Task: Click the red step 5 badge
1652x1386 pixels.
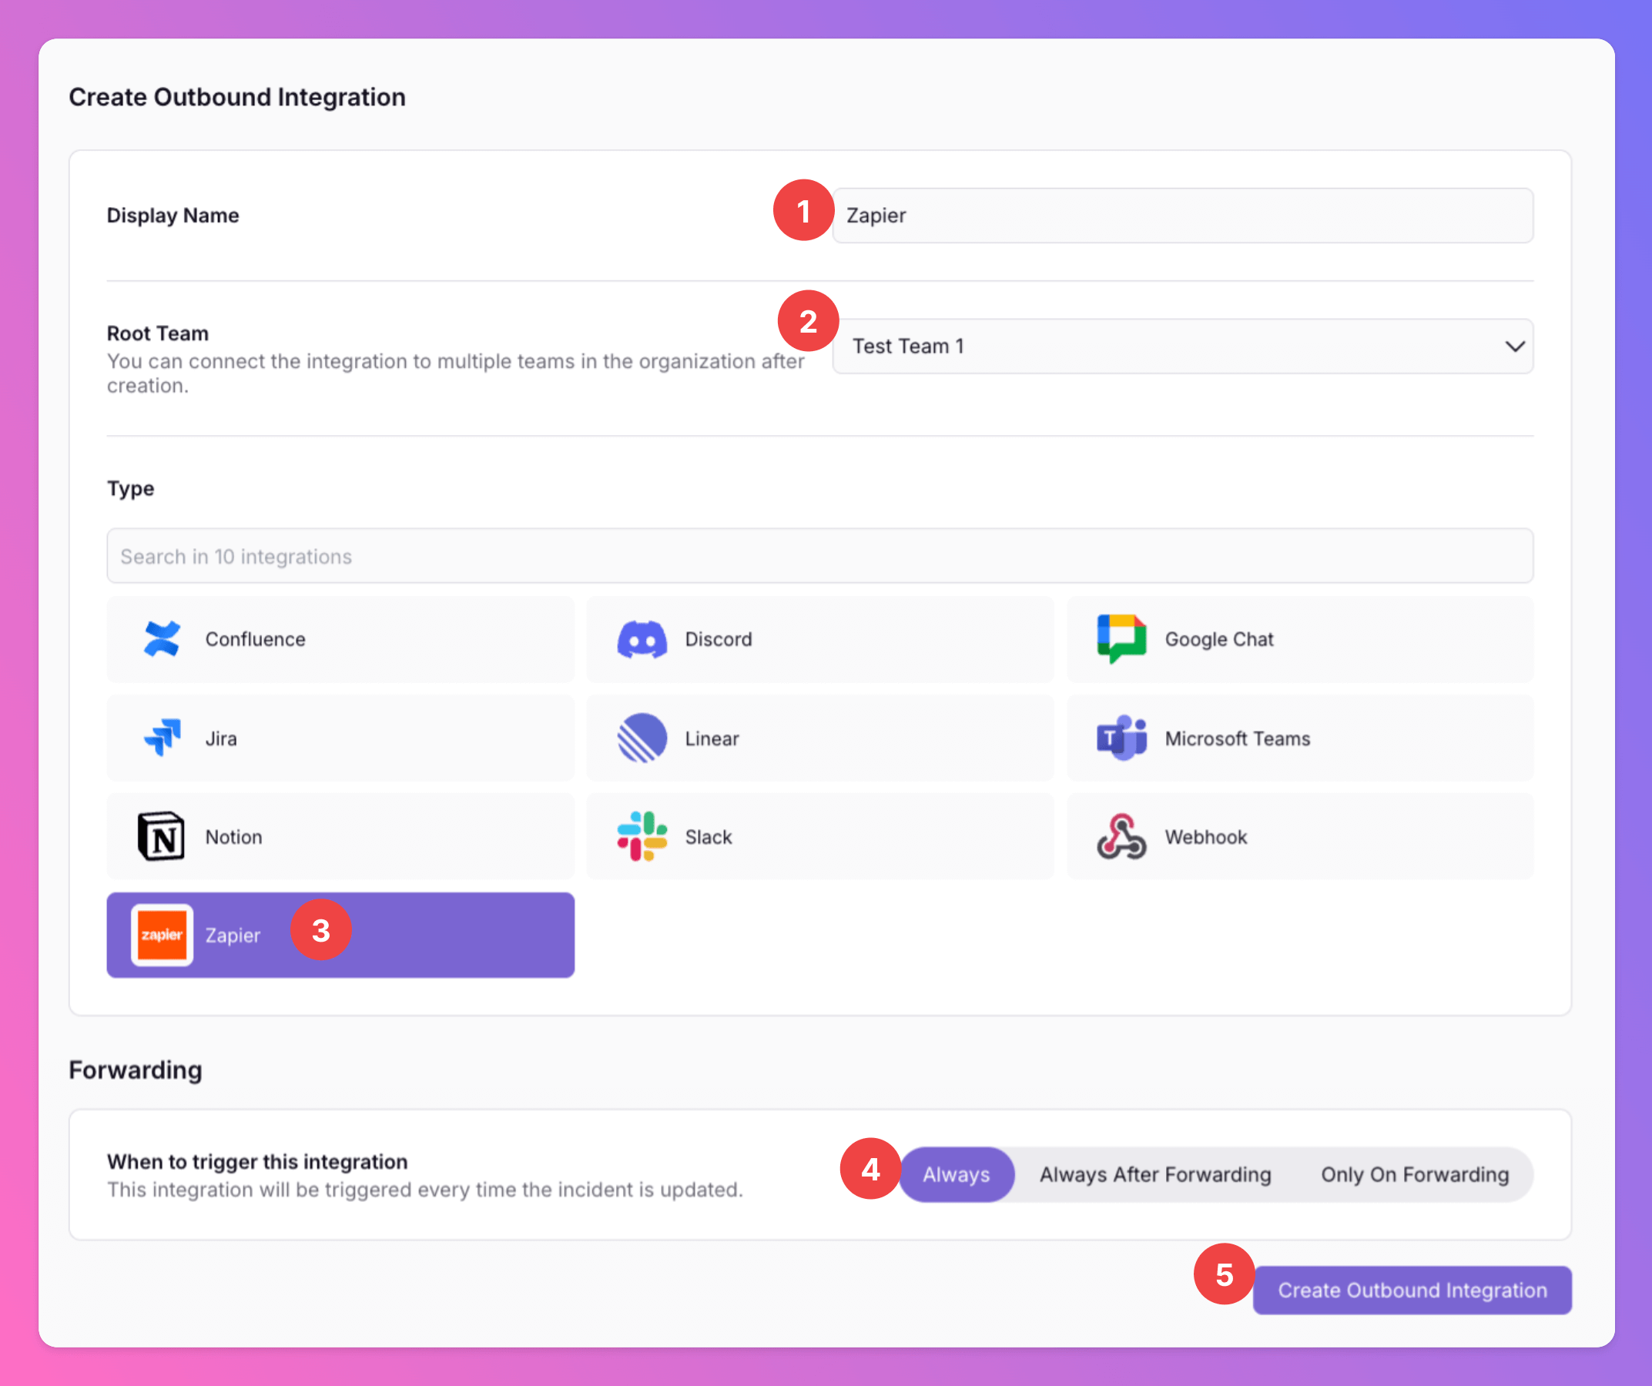Action: coord(1224,1274)
